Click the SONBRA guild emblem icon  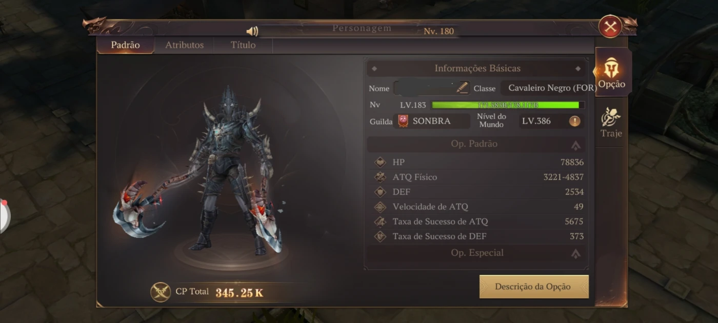click(403, 121)
